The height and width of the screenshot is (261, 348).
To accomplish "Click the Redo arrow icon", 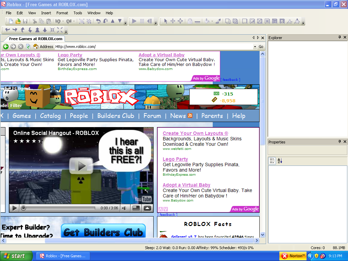I will click(69, 21).
